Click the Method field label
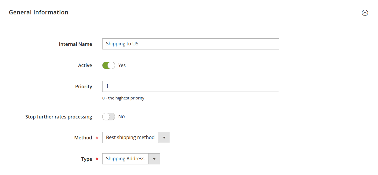Image resolution: width=378 pixels, height=175 pixels. (83, 138)
